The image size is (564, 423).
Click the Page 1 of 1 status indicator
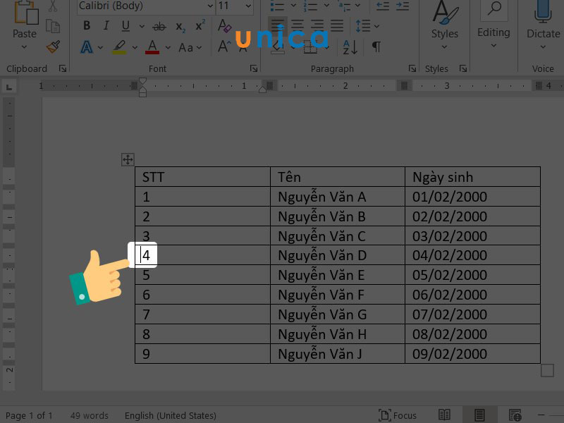tap(29, 415)
